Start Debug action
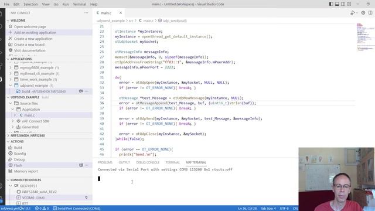Image resolution: width=375 pixels, height=211 pixels. click(x=19, y=159)
